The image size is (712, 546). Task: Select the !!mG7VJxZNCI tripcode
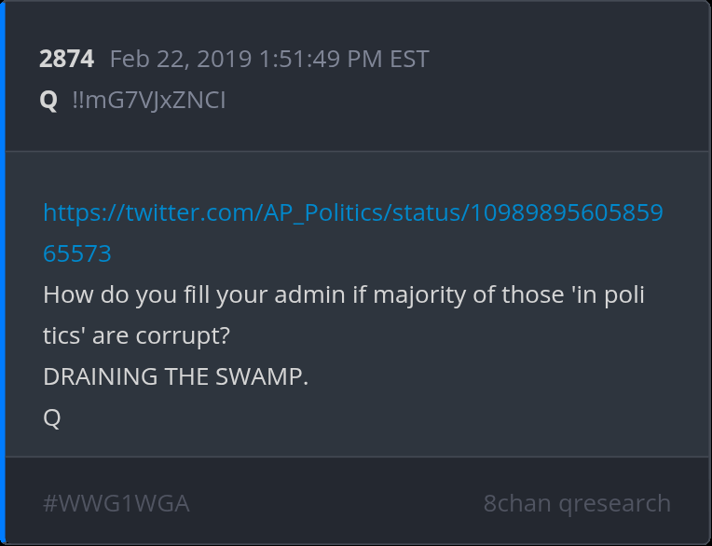coord(148,100)
